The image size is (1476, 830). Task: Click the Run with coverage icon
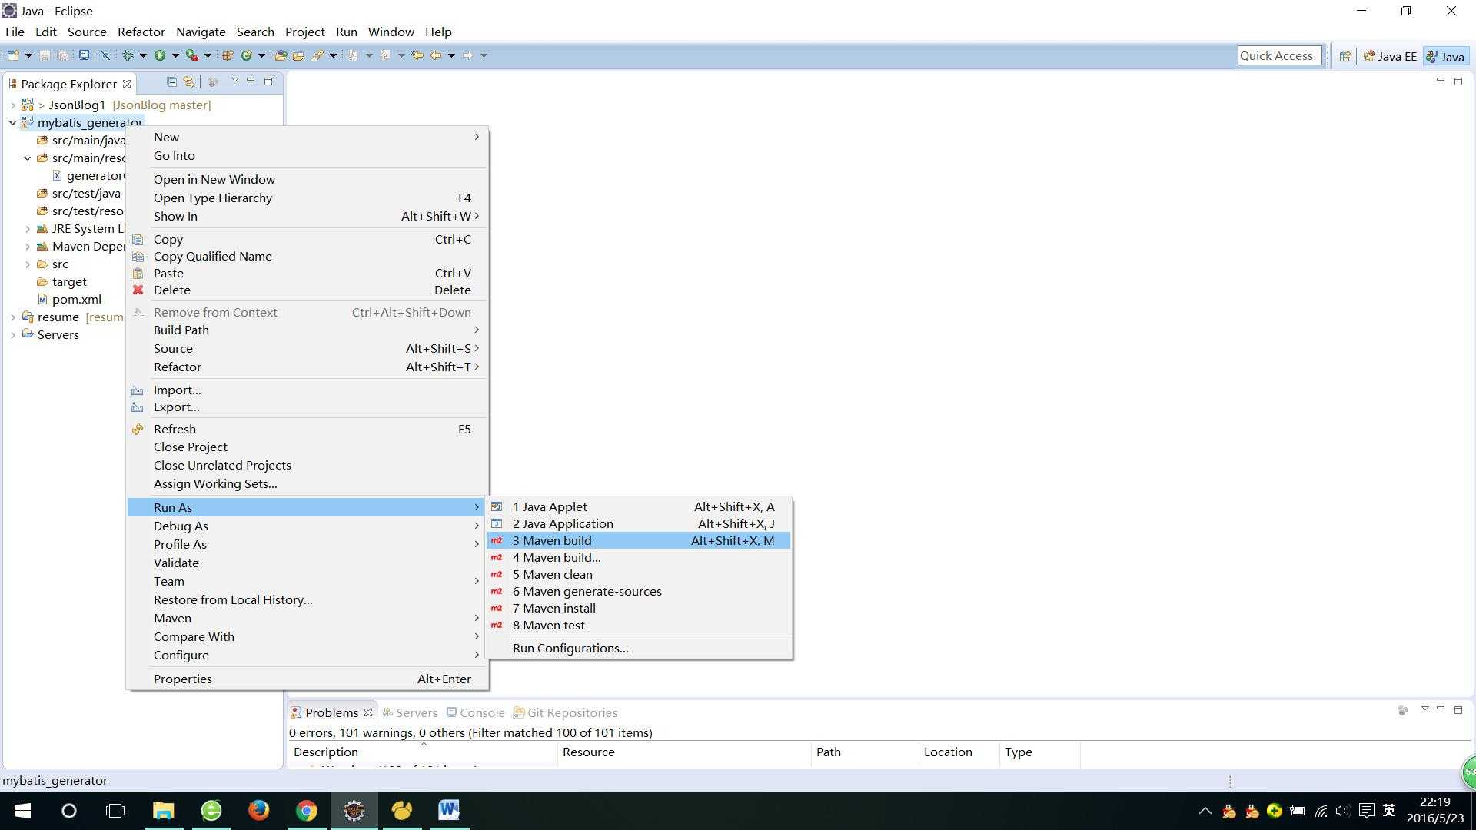tap(192, 55)
